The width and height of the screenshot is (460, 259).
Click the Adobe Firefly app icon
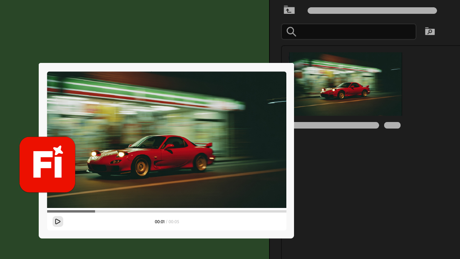coord(47,164)
